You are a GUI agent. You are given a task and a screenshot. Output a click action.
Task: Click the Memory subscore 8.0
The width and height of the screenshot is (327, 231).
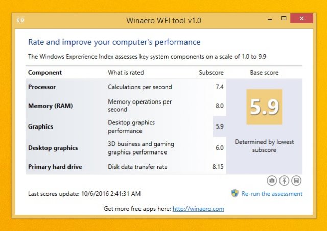tap(219, 106)
